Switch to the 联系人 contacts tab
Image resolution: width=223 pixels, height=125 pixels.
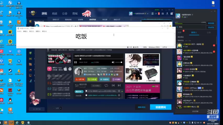194,32
